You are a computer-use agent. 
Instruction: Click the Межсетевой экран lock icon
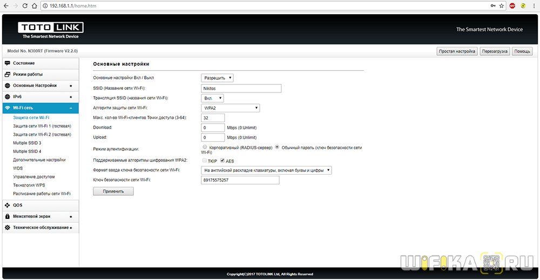tap(8, 216)
